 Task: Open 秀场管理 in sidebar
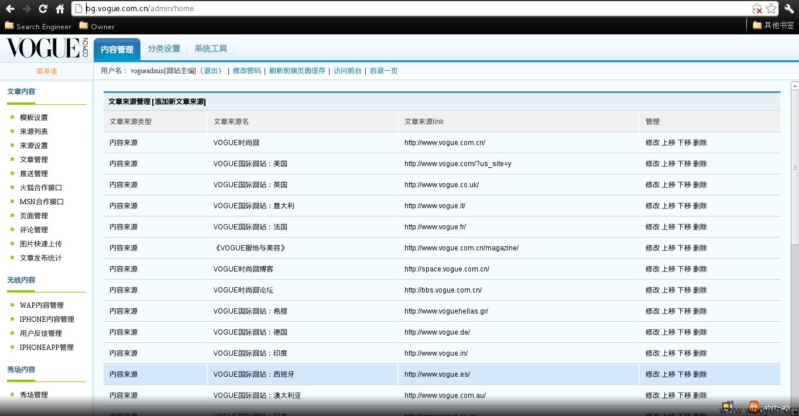point(34,395)
